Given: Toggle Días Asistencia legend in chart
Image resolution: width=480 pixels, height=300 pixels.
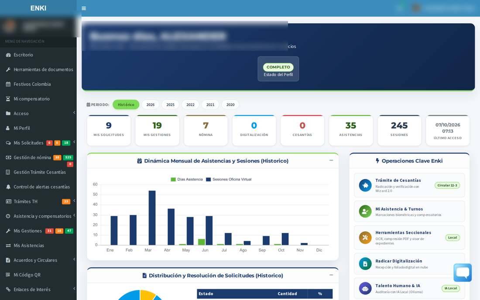Looking at the screenshot, I should click(x=187, y=180).
